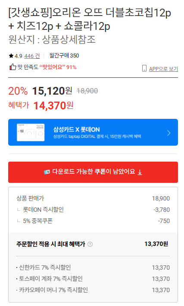
Task: Click the "맛있어요" 91% satisfaction text
Action: coord(58,67)
